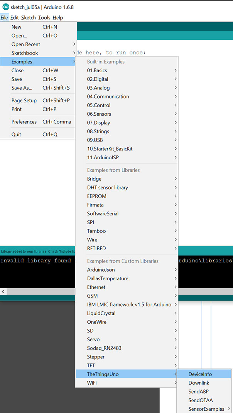Image resolution: width=233 pixels, height=413 pixels.
Task: Expand SD examples
Action: click(127, 330)
